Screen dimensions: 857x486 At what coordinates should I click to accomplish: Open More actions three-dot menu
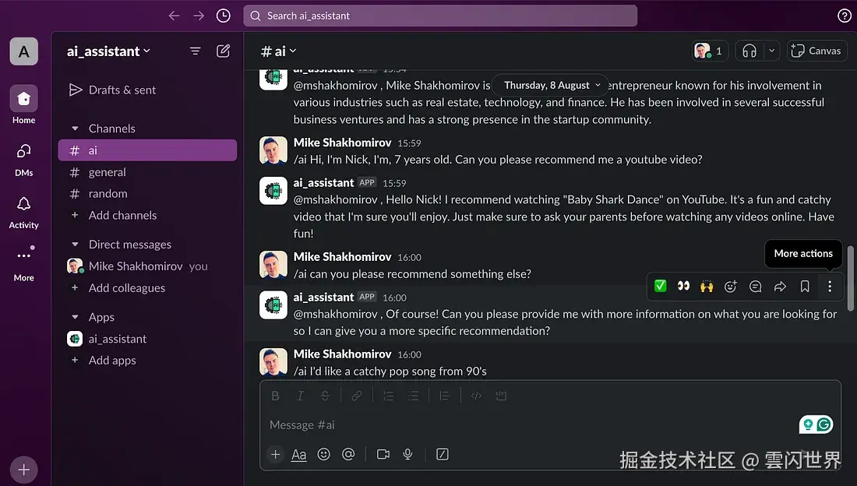point(830,286)
